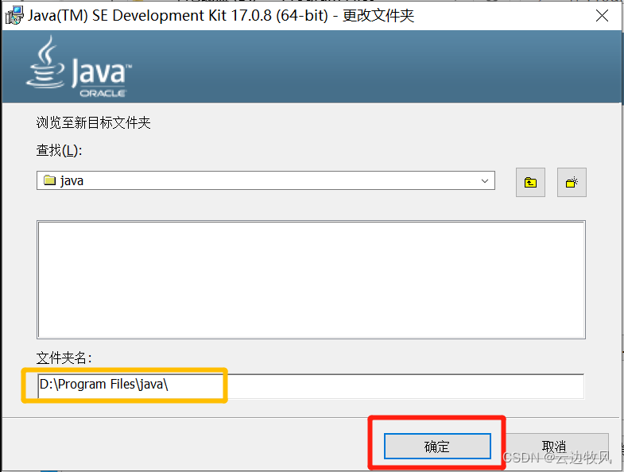The image size is (624, 472).
Task: Close the change folder dialog window
Action: (602, 16)
